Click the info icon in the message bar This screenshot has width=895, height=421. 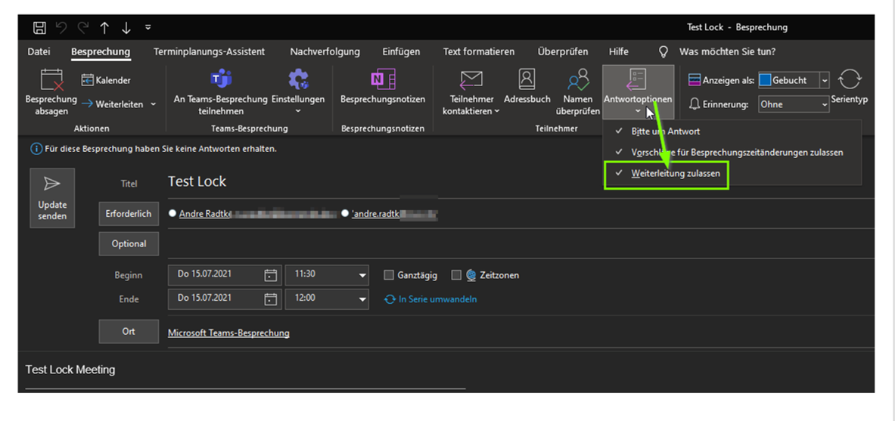tap(36, 149)
